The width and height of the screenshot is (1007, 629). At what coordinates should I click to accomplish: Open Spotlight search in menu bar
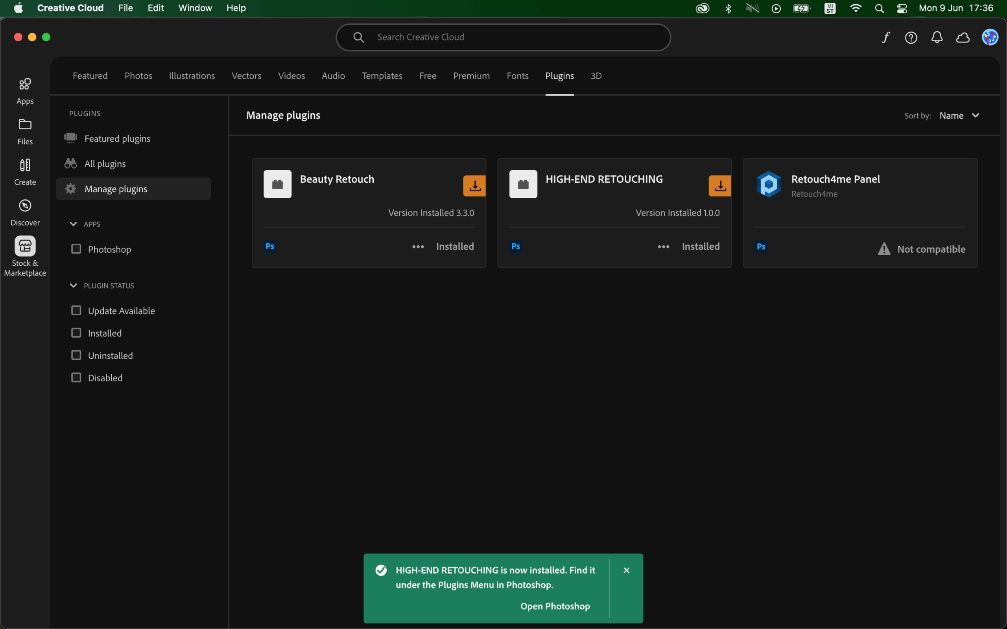point(879,8)
